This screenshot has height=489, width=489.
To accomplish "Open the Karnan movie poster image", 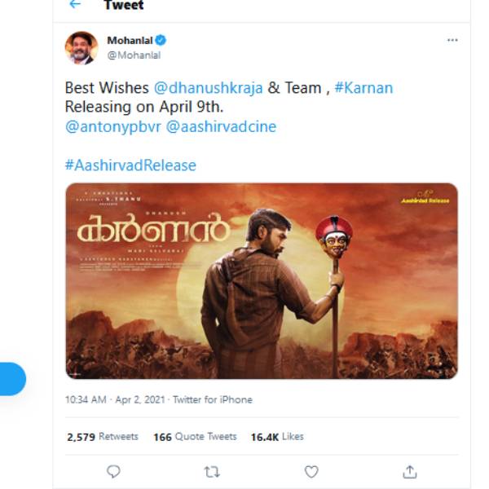I will coord(261,280).
